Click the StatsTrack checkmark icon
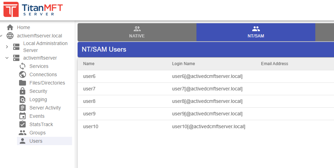The width and height of the screenshot is (334, 168). 23,124
